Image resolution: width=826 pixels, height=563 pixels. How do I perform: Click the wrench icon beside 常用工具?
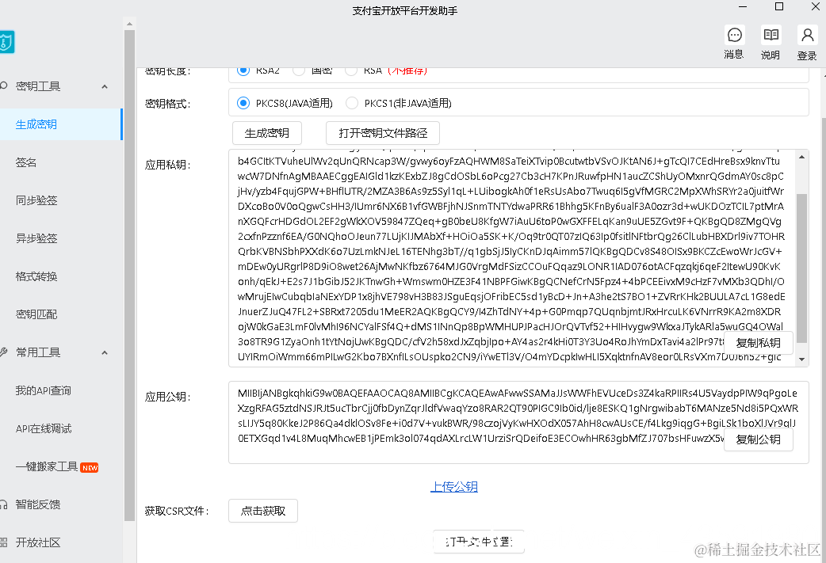(3, 352)
